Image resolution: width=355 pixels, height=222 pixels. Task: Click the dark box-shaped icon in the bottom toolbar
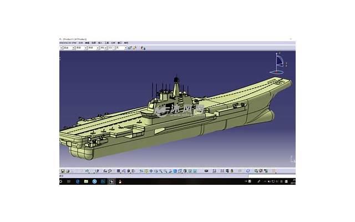(x=206, y=171)
